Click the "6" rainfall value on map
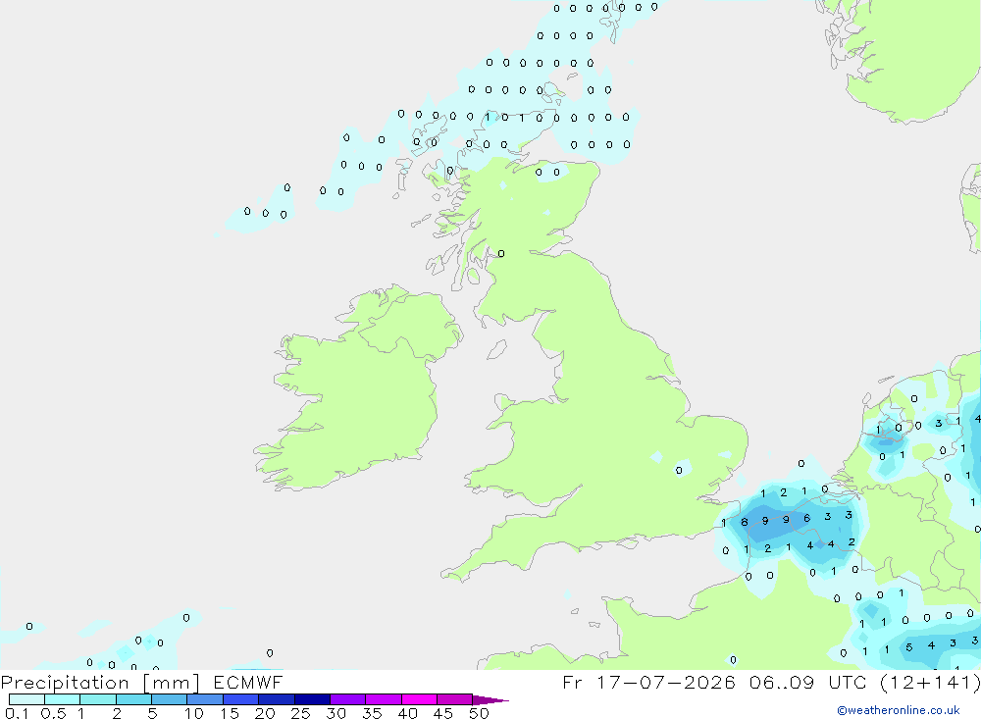The image size is (981, 719). [x=807, y=518]
